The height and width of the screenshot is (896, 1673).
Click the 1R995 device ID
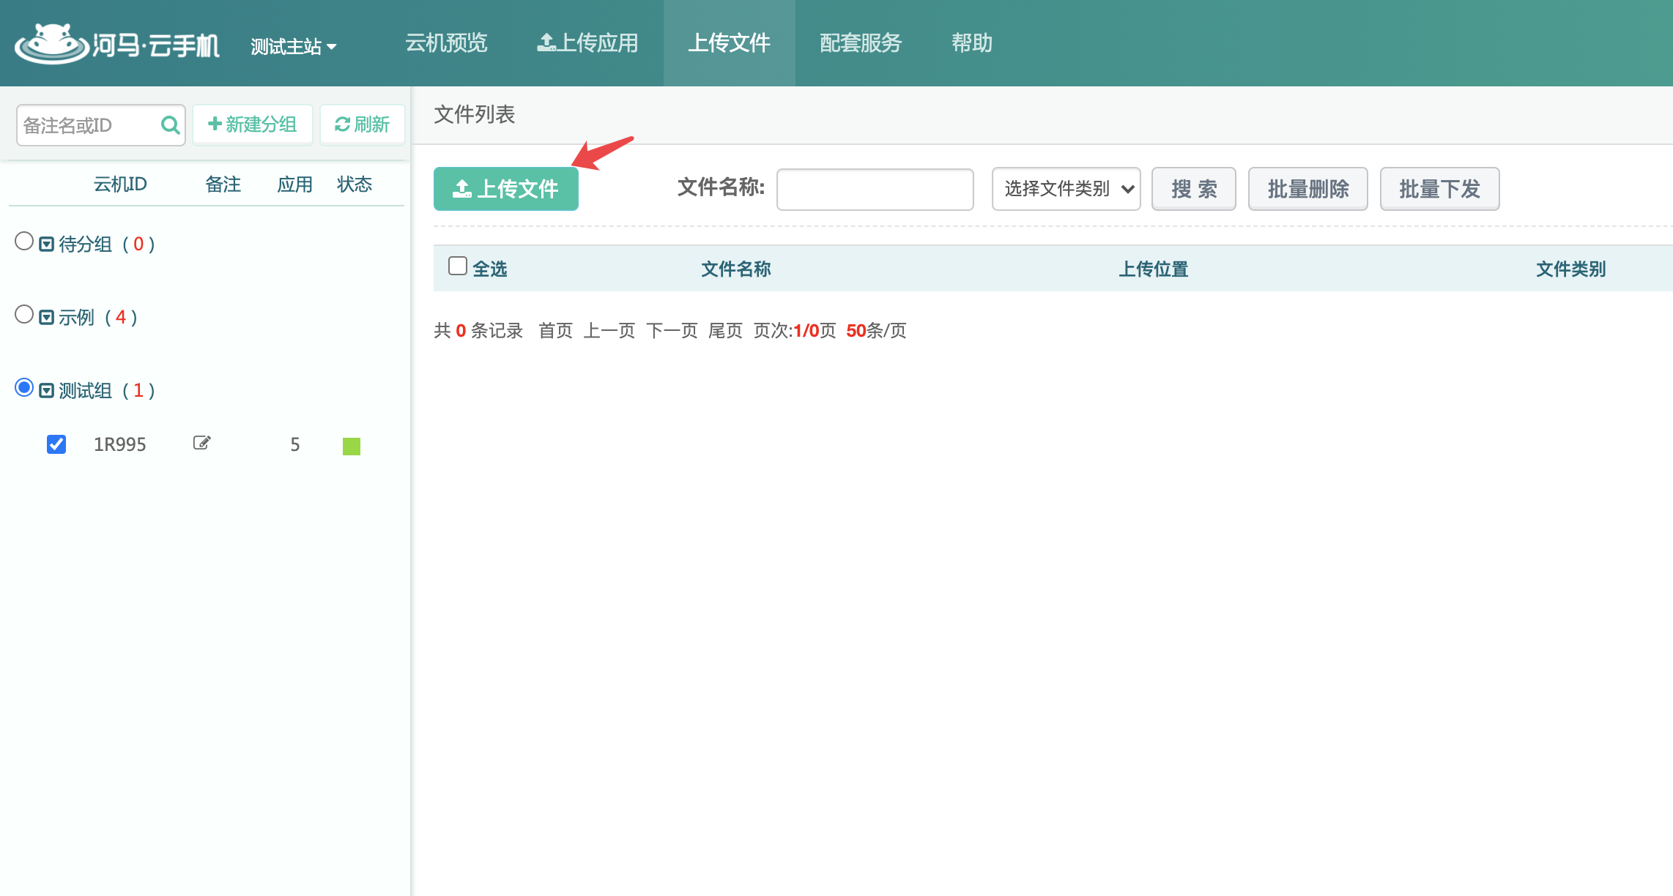pos(120,444)
